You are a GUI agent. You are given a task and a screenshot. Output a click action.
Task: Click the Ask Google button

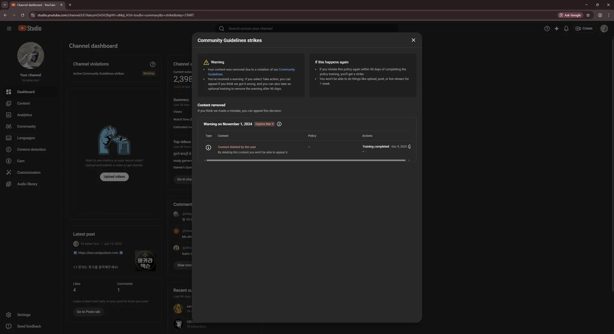[570, 15]
